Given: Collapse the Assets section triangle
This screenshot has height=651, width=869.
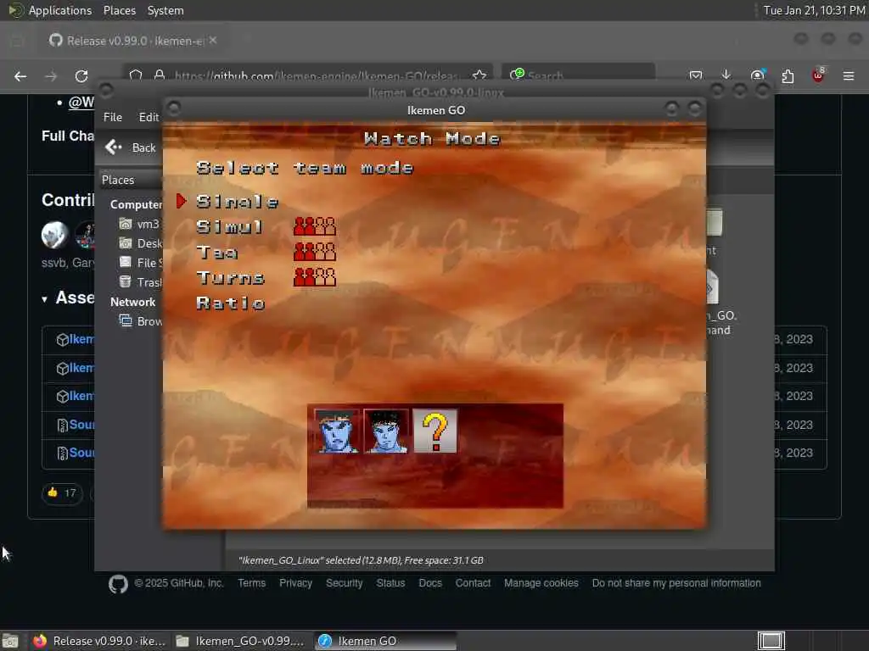Looking at the screenshot, I should point(44,299).
